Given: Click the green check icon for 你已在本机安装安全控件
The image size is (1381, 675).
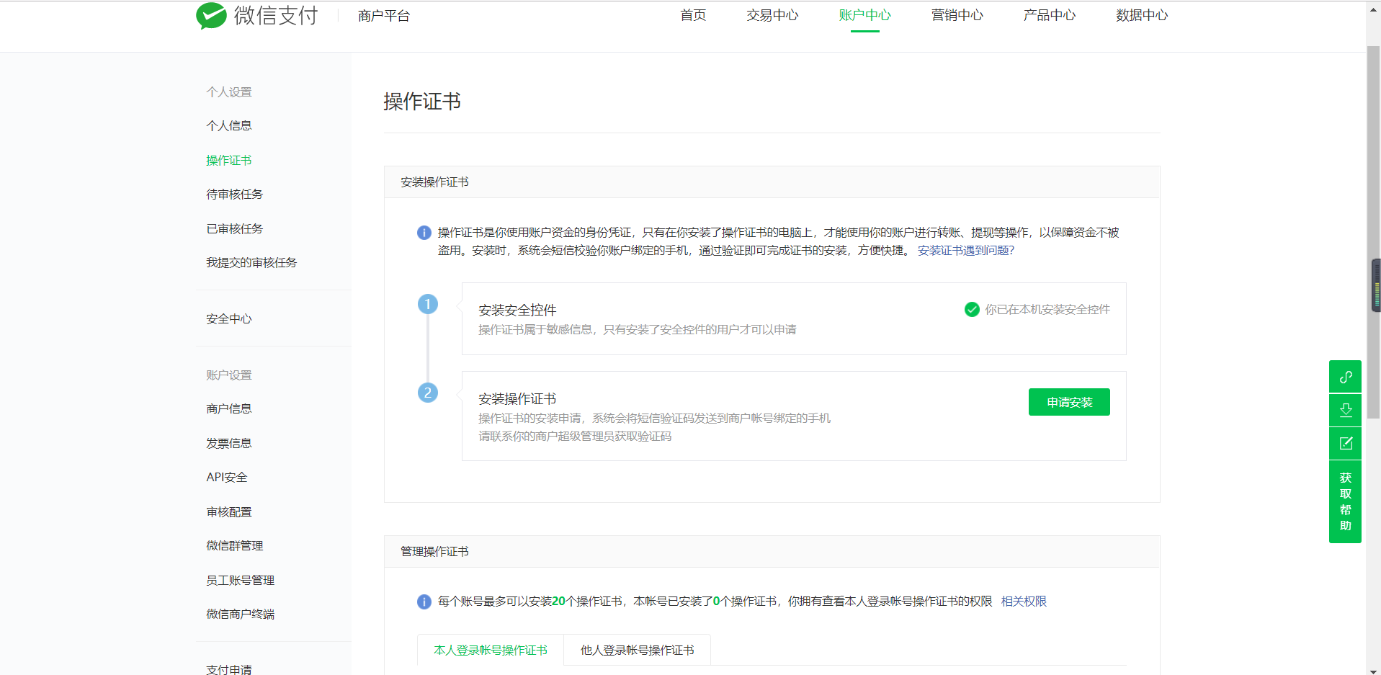Looking at the screenshot, I should [972, 310].
